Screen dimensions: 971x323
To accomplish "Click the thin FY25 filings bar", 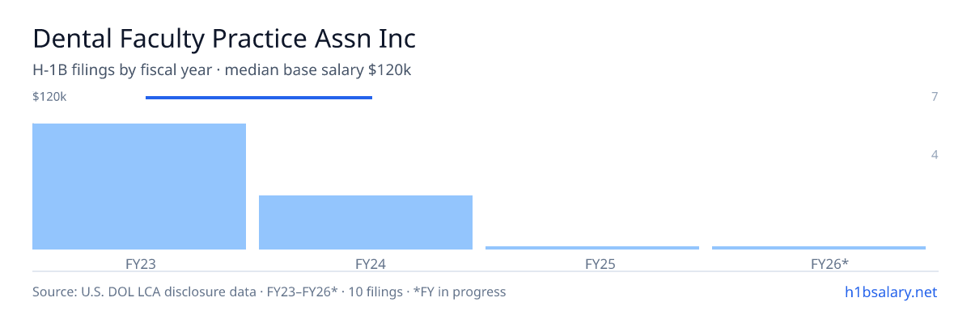I will [592, 247].
